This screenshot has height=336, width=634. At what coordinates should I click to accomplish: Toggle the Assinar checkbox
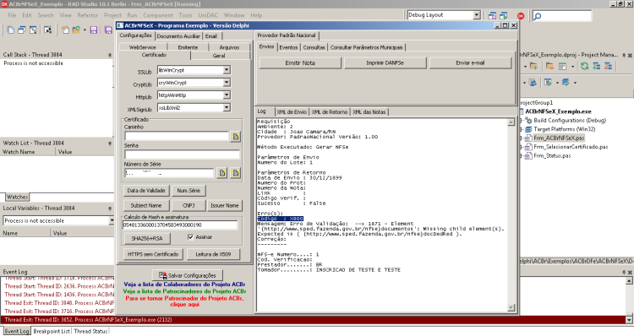(190, 237)
